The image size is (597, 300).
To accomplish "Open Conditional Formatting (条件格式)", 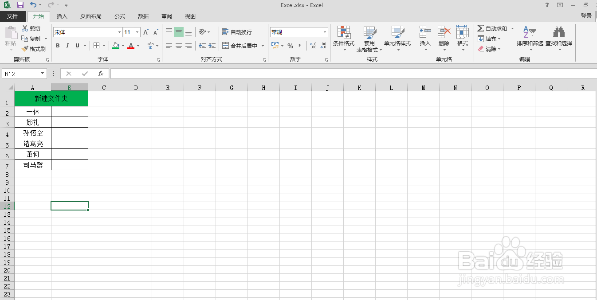I will click(x=344, y=39).
